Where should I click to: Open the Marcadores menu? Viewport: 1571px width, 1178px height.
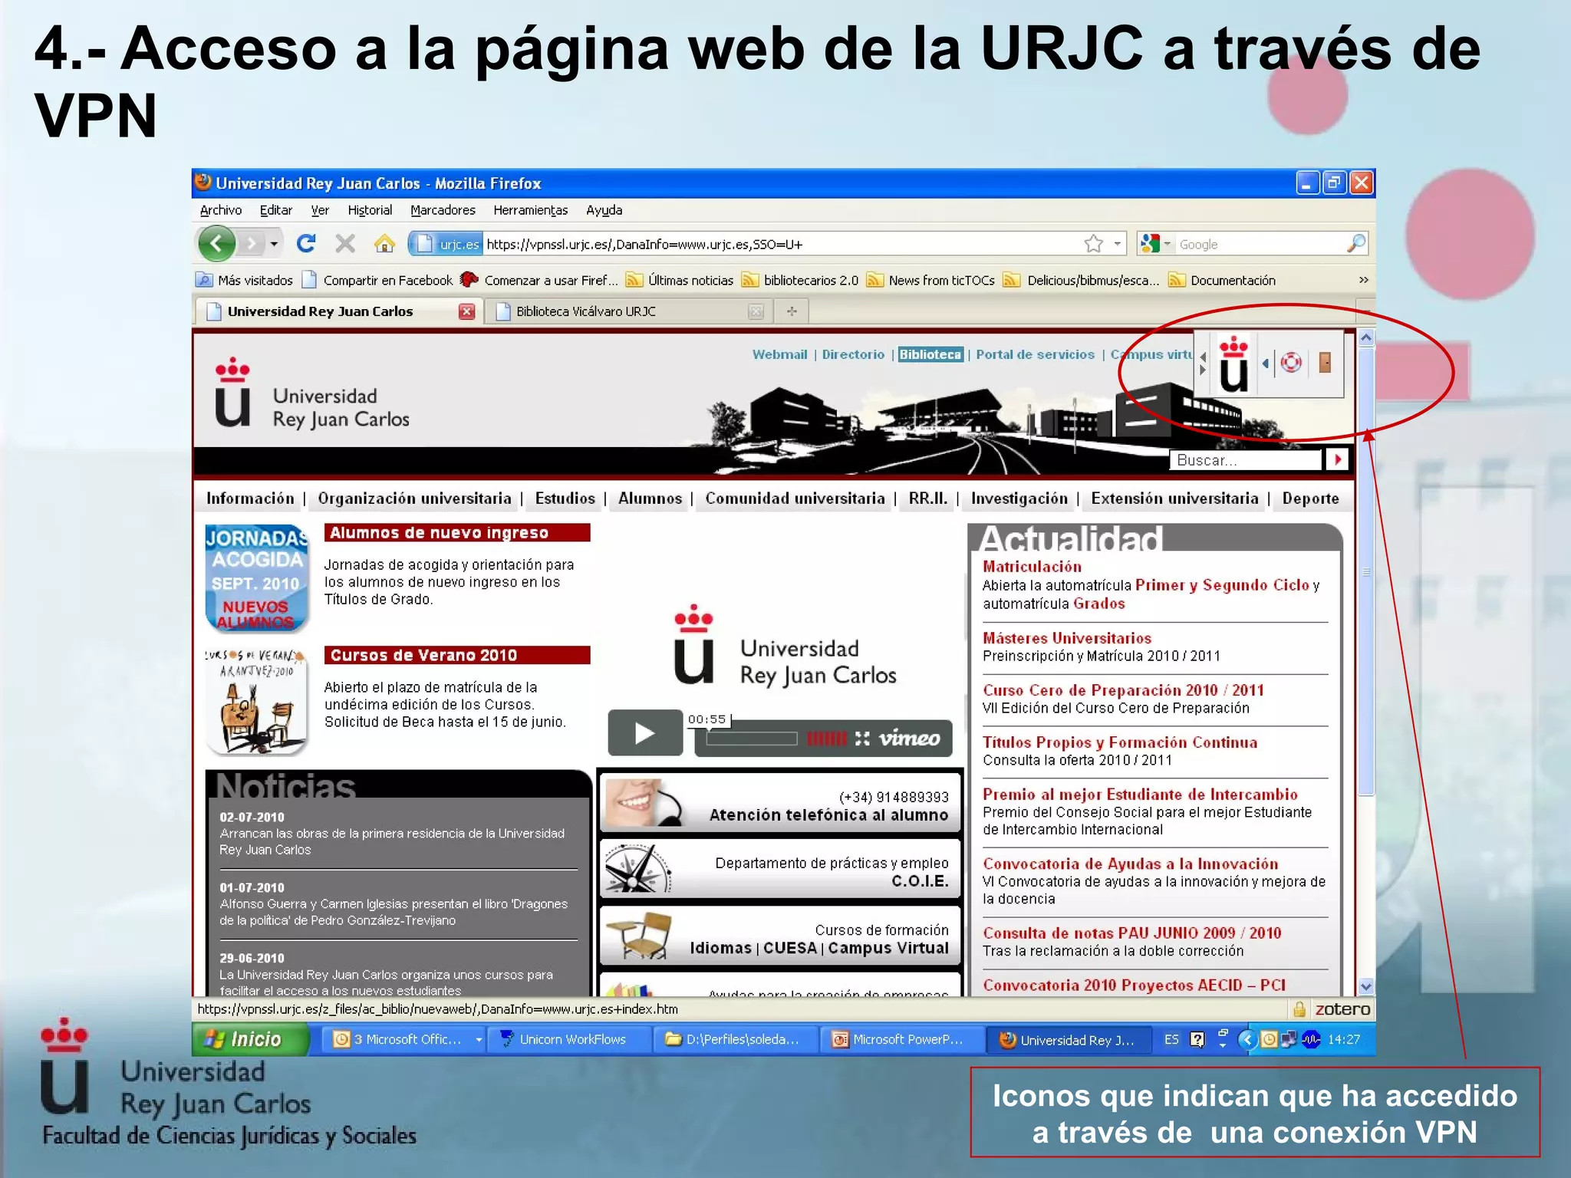coord(443,210)
